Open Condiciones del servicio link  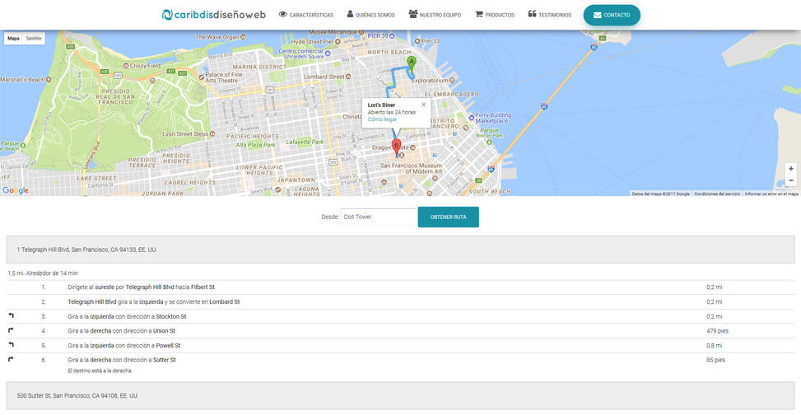(716, 194)
